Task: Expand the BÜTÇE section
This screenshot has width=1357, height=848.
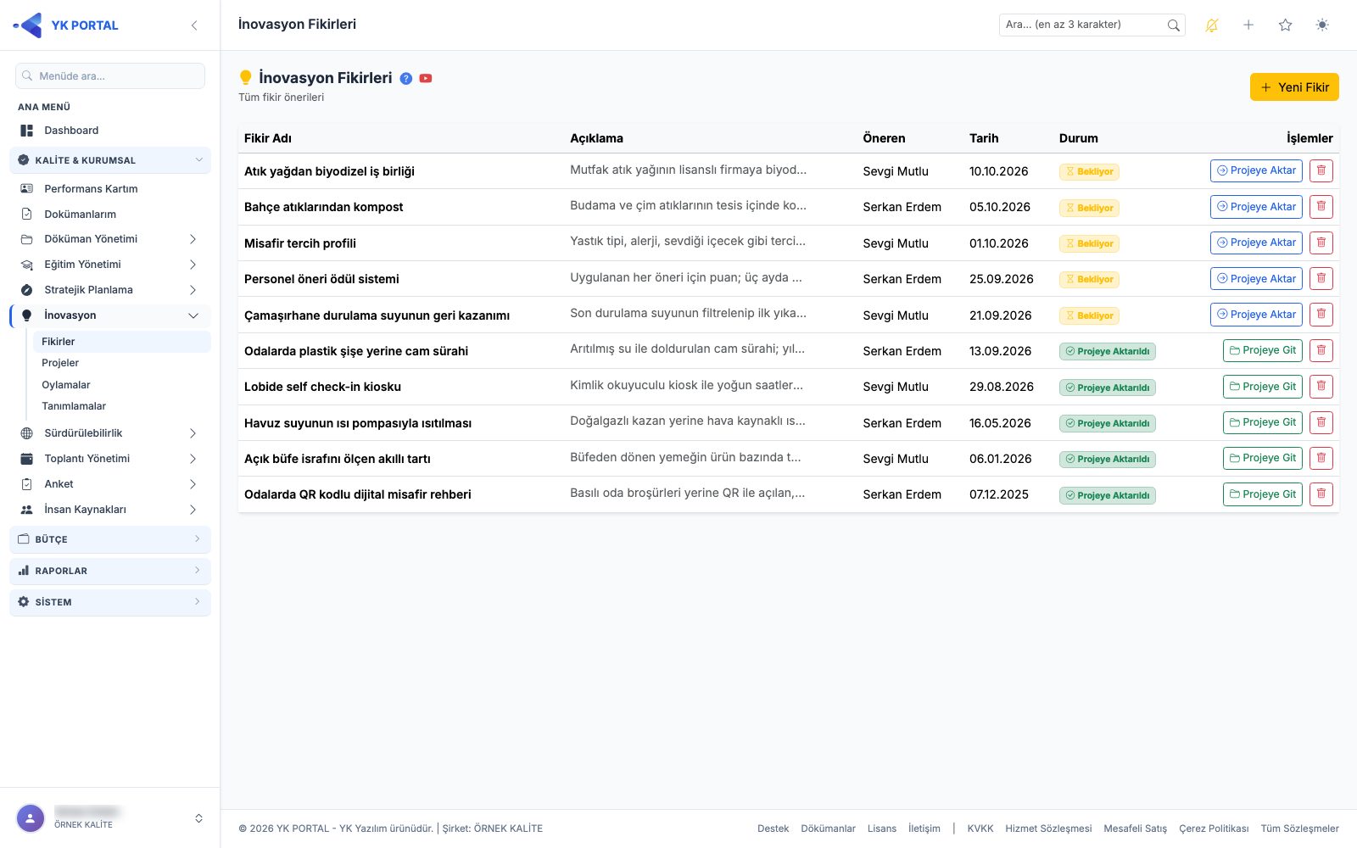Action: pos(110,539)
